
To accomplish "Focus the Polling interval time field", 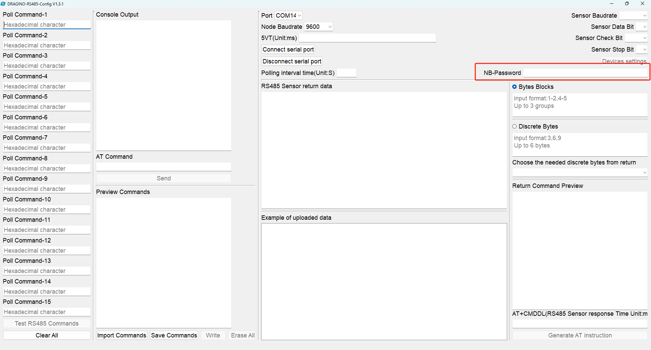I will (346, 73).
